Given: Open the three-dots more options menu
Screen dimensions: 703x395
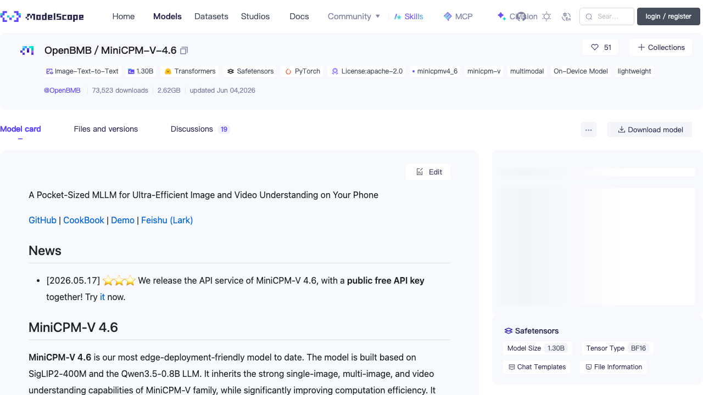Looking at the screenshot, I should tap(589, 129).
